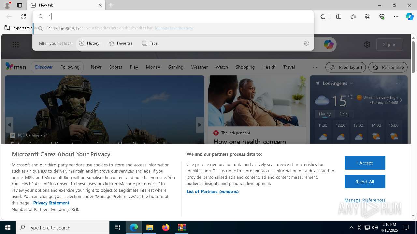Screen dimensions: 417x234
Task: Open List of Partners (vendors) link
Action: click(x=213, y=191)
